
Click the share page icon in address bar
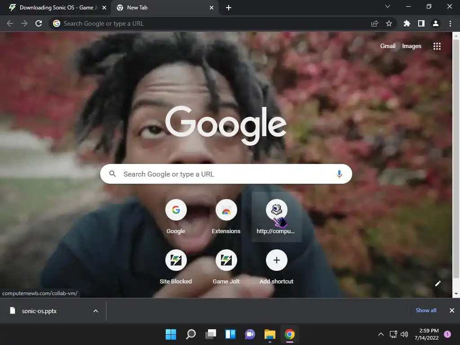pos(375,23)
